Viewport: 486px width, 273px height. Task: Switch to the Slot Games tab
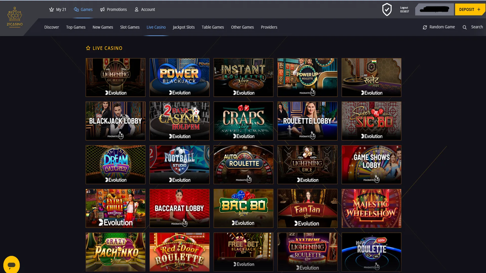tap(130, 27)
